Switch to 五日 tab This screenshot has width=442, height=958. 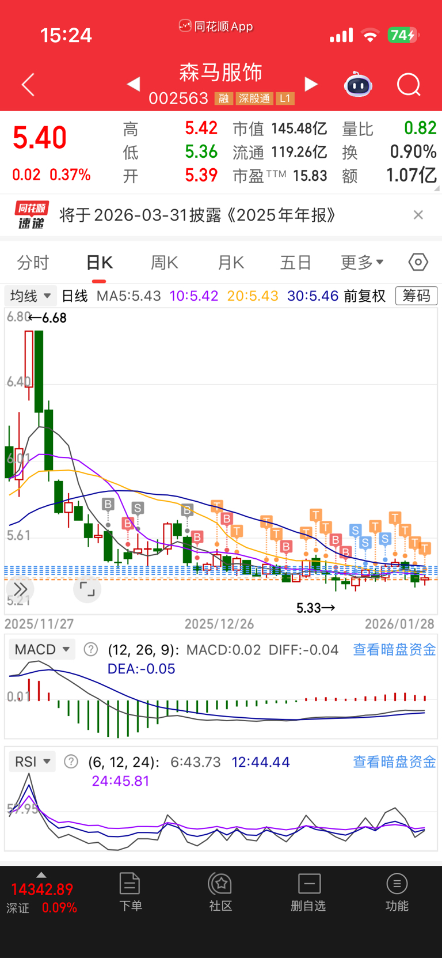(x=296, y=263)
